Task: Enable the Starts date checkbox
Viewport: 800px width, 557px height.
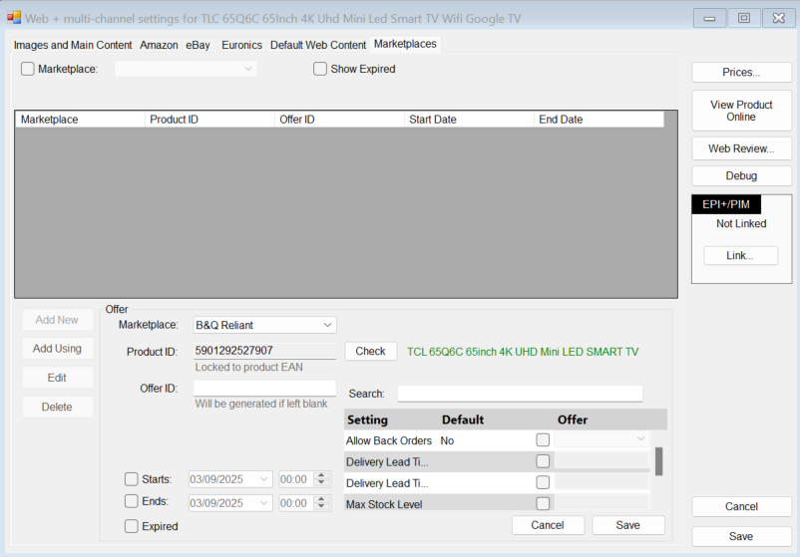Action: tap(132, 479)
